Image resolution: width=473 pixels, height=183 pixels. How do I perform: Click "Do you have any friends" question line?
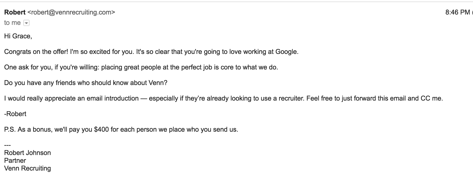pos(86,83)
